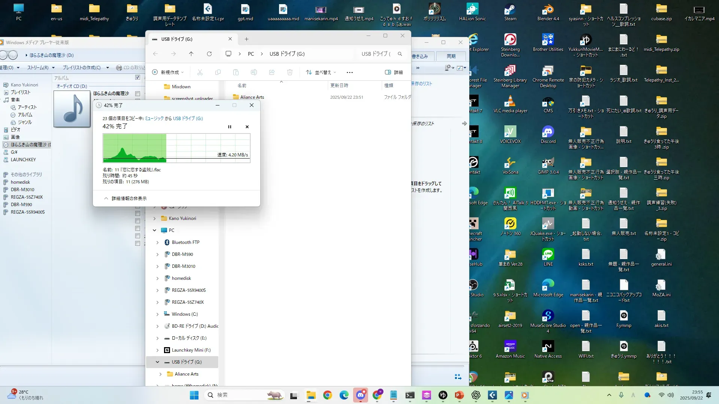The width and height of the screenshot is (719, 404).
Task: Open the three-dots more options menu
Action: [349, 72]
